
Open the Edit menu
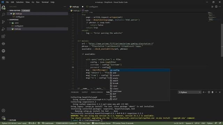(x=13, y=2)
